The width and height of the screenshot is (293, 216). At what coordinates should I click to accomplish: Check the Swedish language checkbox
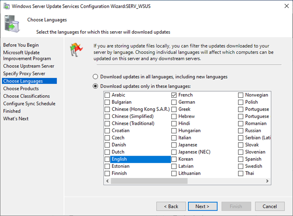pos(241,166)
